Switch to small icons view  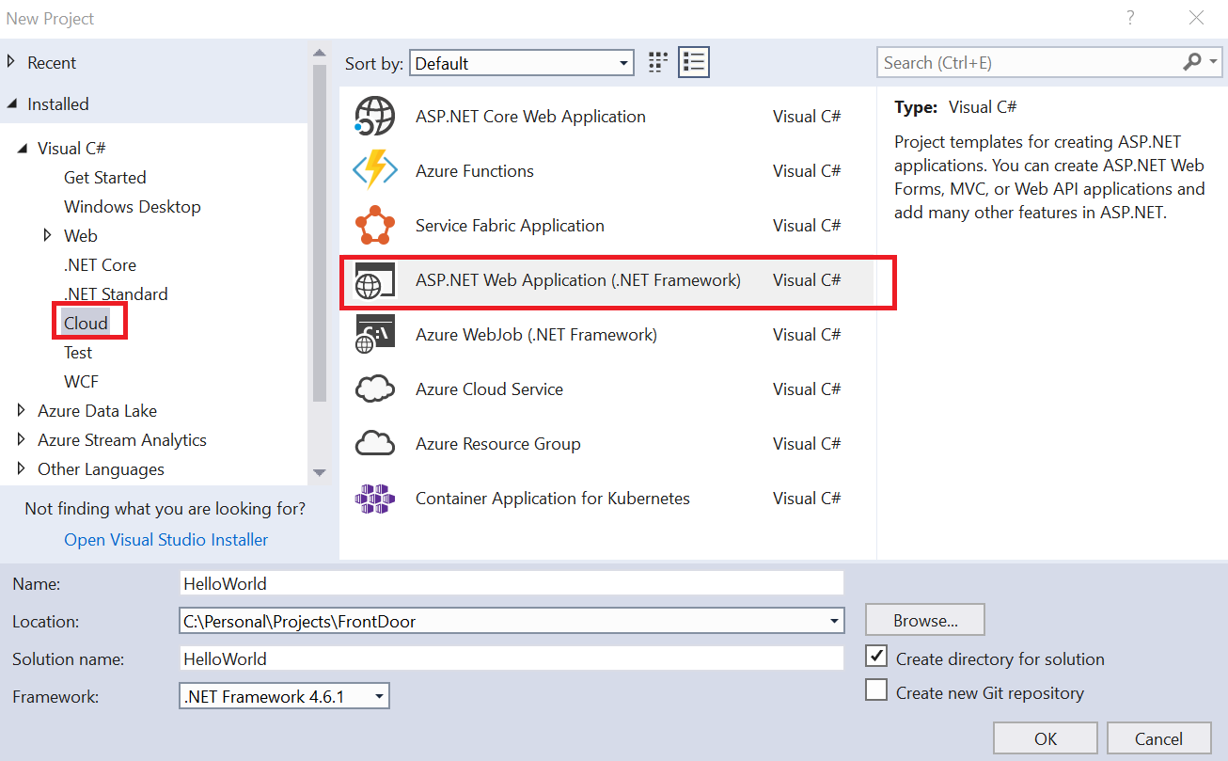tap(658, 63)
